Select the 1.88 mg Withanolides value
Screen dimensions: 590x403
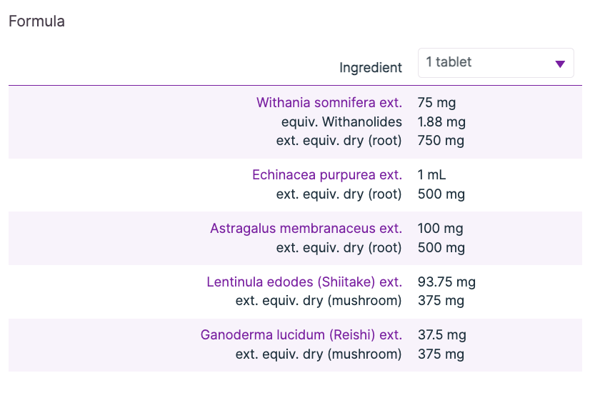pos(441,122)
